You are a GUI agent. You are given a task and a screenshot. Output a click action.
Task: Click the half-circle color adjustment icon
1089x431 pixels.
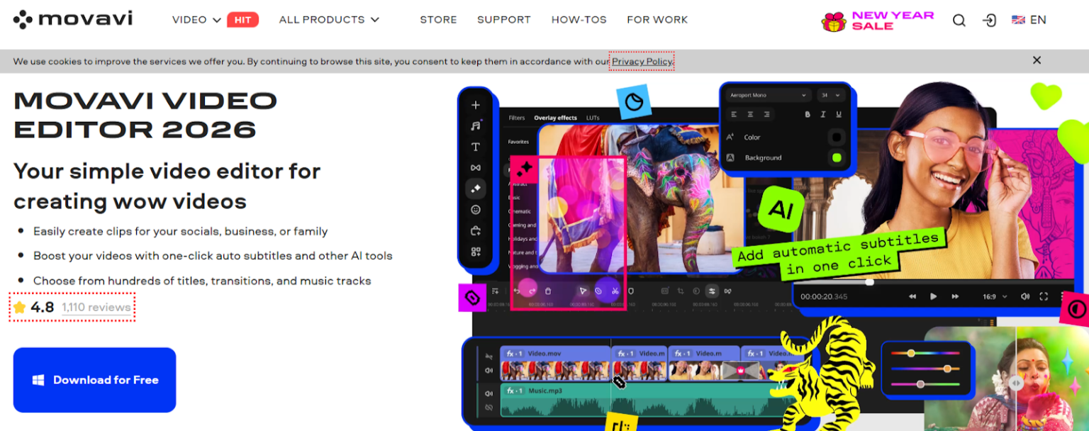[696, 291]
